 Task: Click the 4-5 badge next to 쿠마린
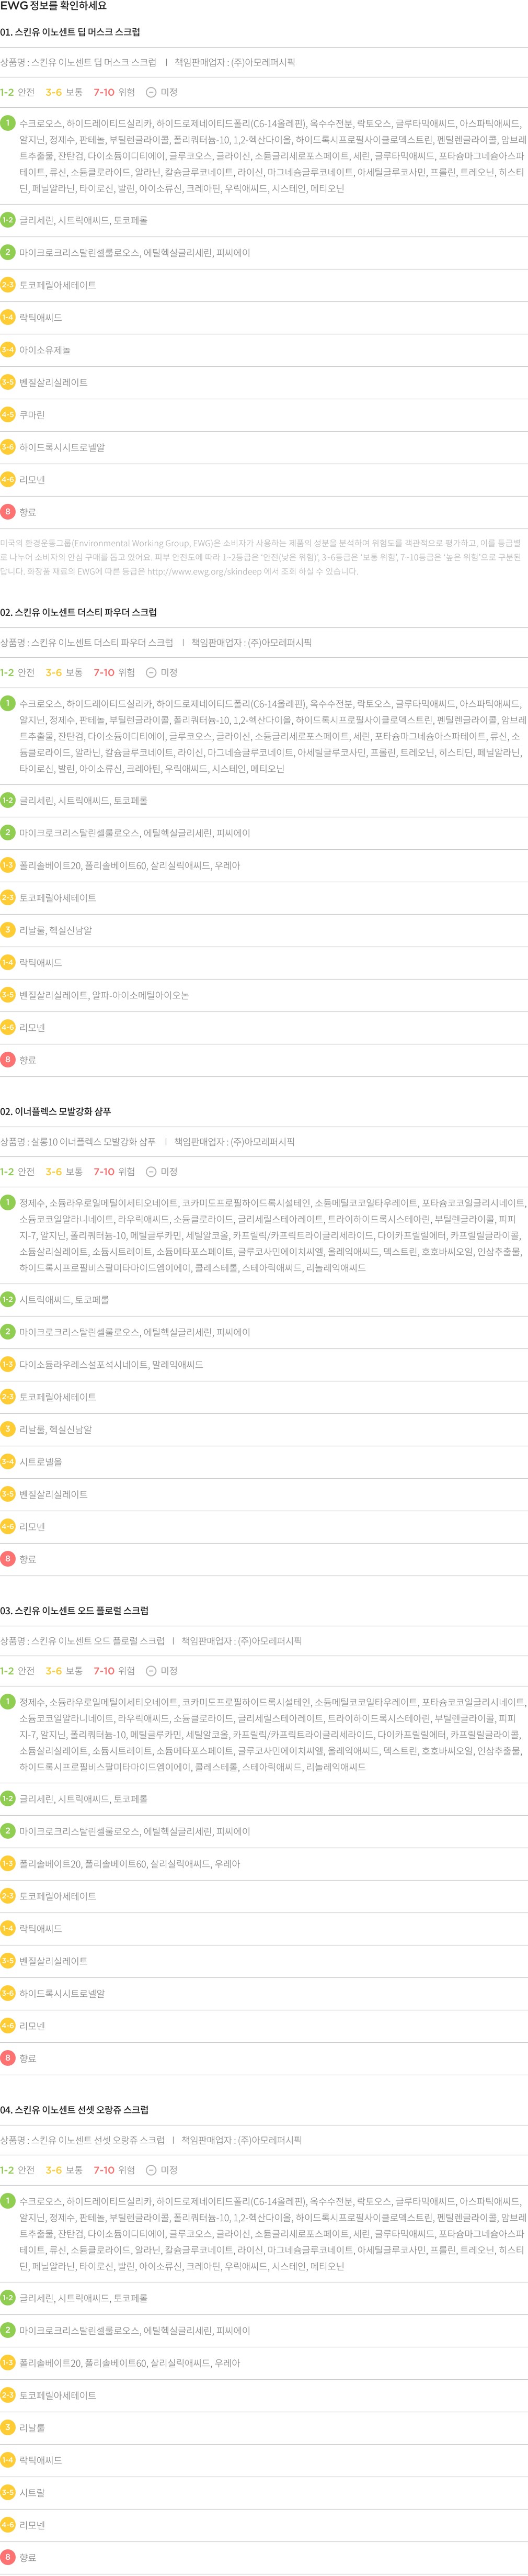(x=8, y=415)
